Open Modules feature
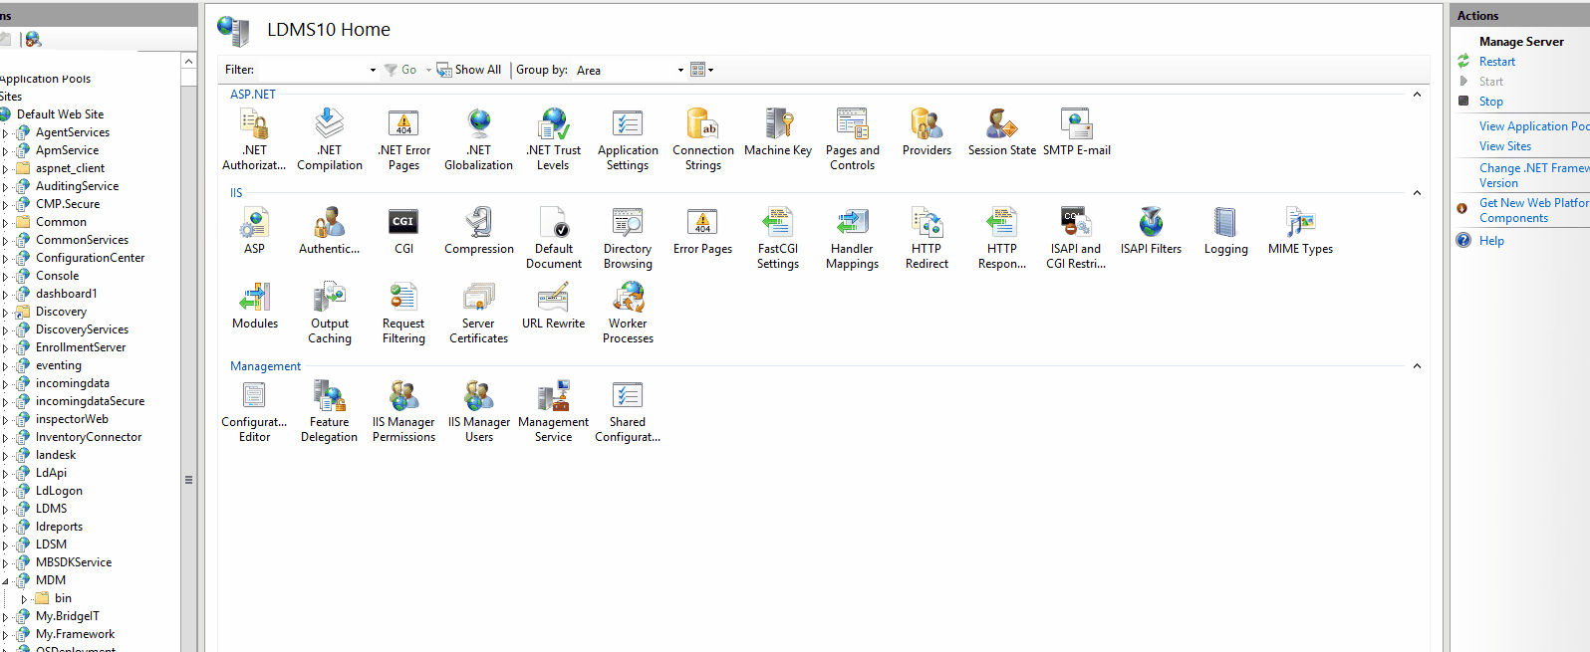This screenshot has width=1590, height=652. point(255,305)
